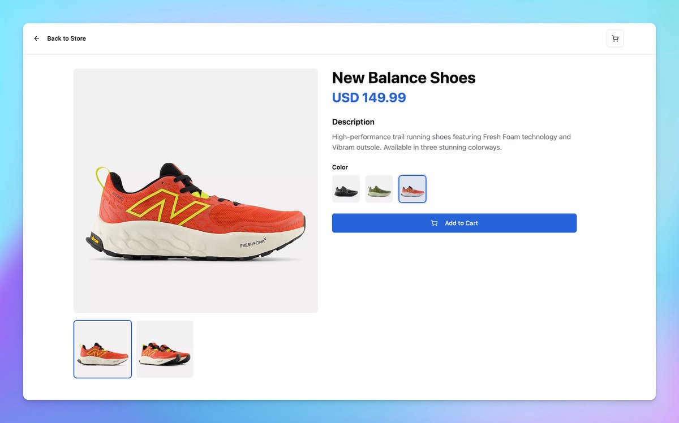This screenshot has width=679, height=423.
Task: Click the USD 149.99 price text
Action: 369,97
